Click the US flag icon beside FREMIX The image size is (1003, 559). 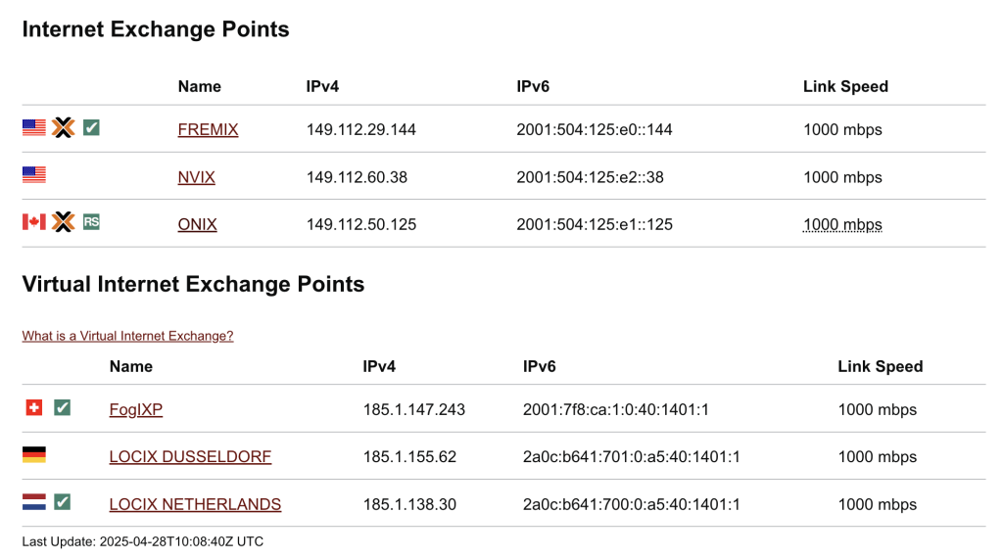[x=34, y=127]
